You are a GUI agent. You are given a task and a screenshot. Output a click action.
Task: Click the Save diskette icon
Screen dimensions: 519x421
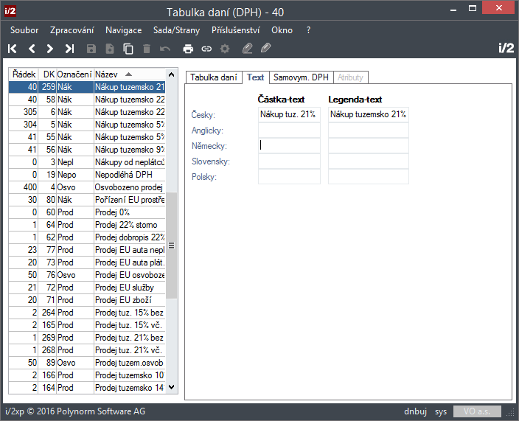click(91, 49)
